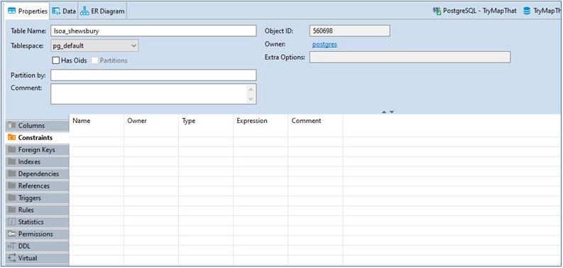Toggle the Partitions checkbox
This screenshot has width=563, height=268.
coord(95,60)
